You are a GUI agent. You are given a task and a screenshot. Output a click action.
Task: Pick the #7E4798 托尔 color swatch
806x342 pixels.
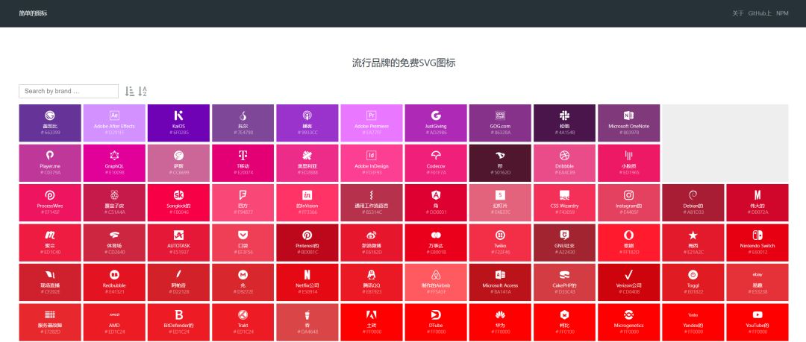(243, 123)
